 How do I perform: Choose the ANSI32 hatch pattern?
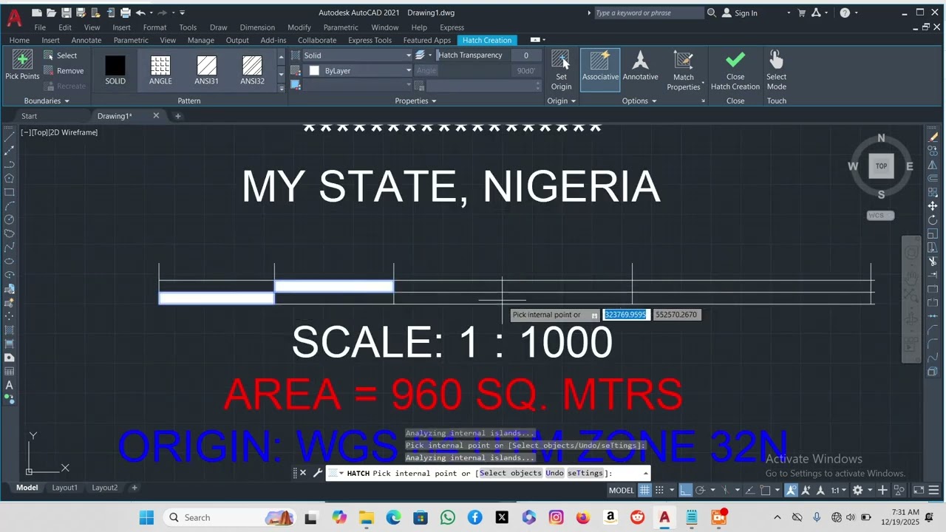coord(252,70)
